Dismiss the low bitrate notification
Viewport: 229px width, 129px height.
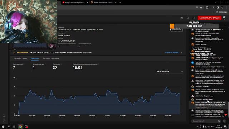pos(182,52)
